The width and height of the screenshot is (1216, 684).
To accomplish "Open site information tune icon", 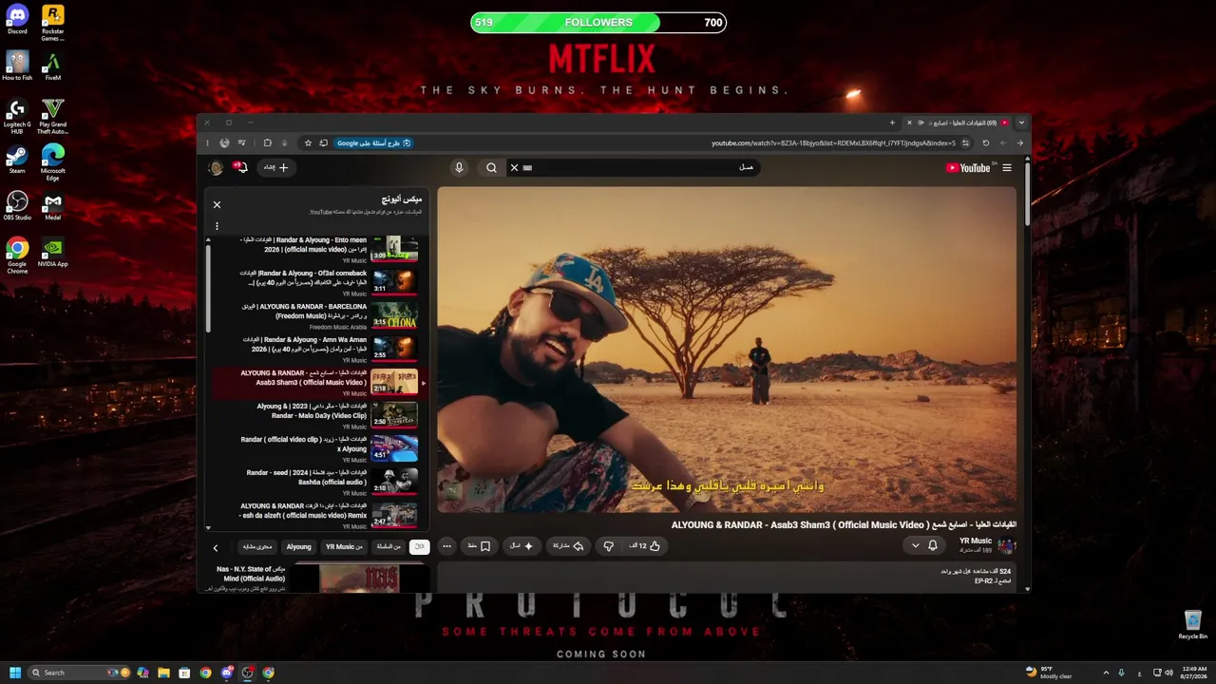I will (965, 143).
